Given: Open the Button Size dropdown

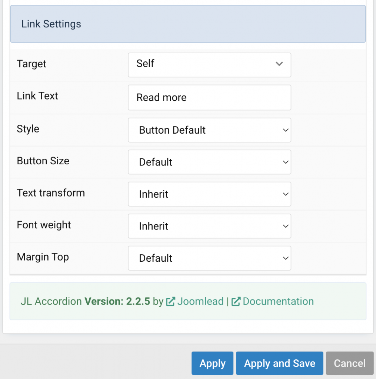Looking at the screenshot, I should point(209,162).
